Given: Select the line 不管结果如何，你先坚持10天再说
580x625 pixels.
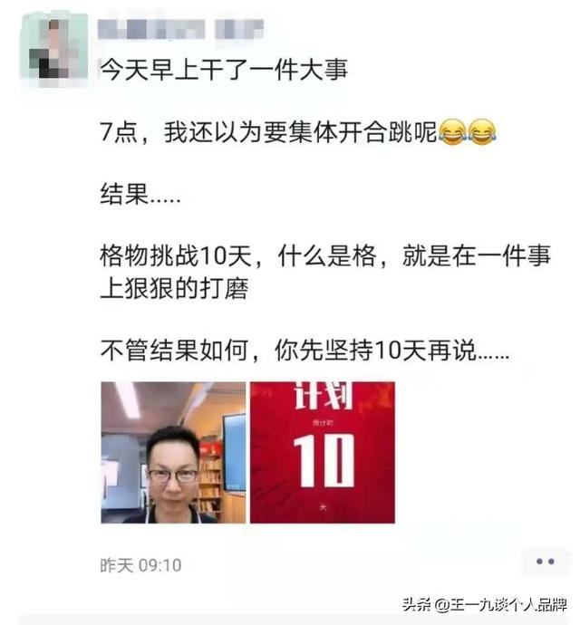Looking at the screenshot, I should [304, 351].
